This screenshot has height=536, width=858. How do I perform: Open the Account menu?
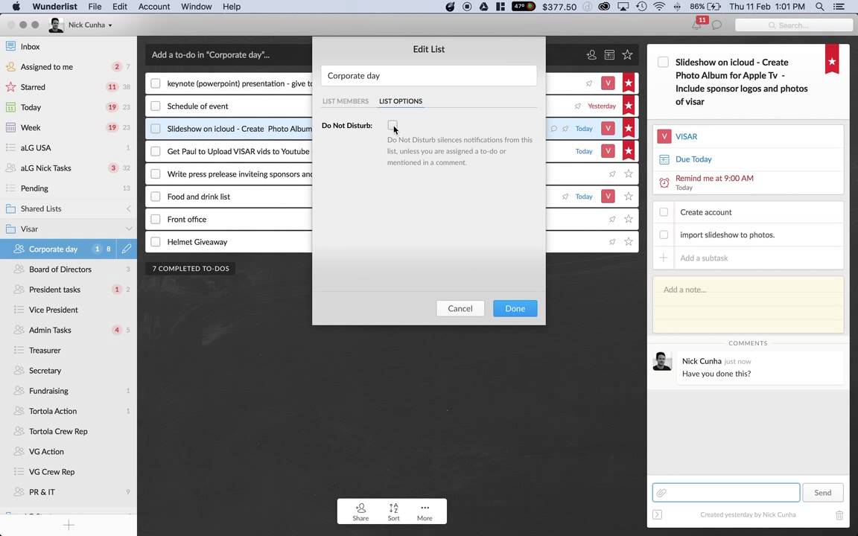[x=153, y=7]
